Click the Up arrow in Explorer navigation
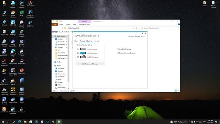The height and width of the screenshot is (124, 220). (x=62, y=28)
